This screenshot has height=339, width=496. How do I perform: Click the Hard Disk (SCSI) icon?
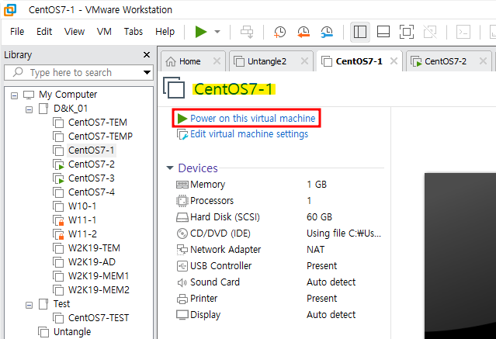[182, 217]
